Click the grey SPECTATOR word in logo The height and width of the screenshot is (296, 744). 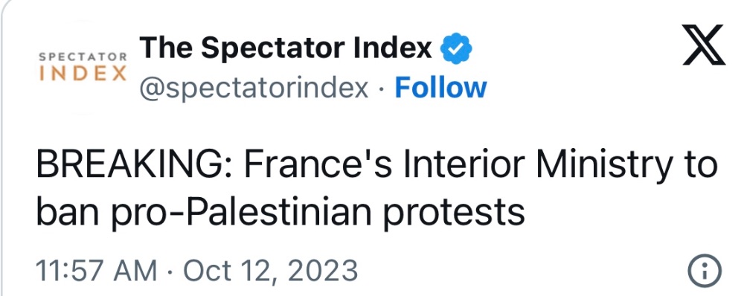pyautogui.click(x=83, y=57)
